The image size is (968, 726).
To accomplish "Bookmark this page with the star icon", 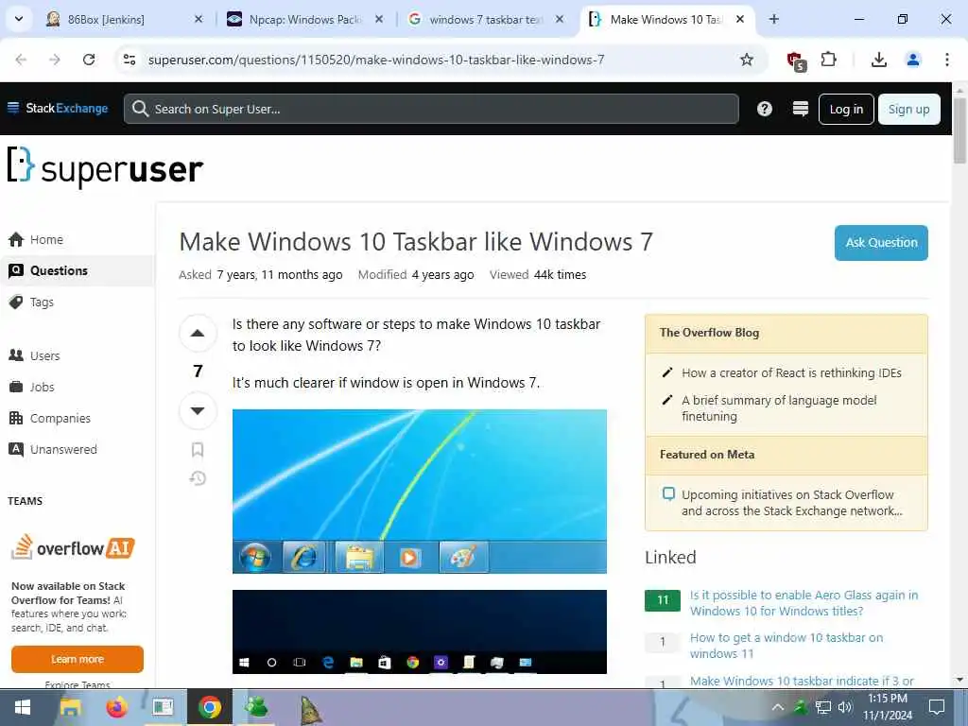I will click(x=747, y=60).
